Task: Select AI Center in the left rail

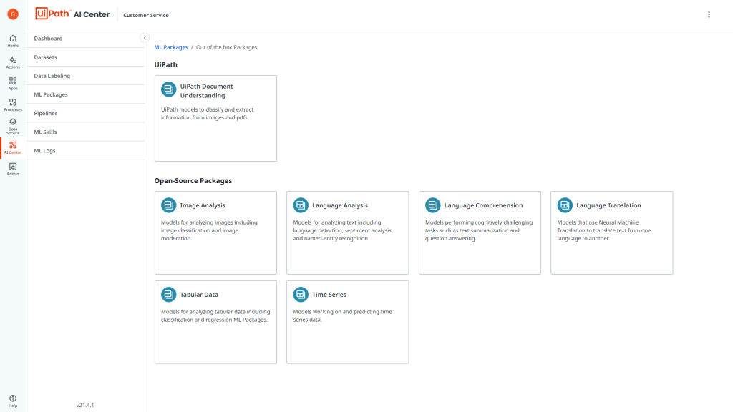Action: click(13, 147)
